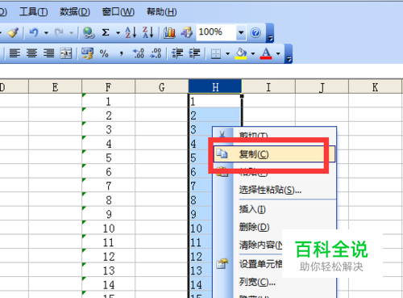The height and width of the screenshot is (298, 403).
Task: Open the 帮助(H) menu
Action: pos(162,12)
